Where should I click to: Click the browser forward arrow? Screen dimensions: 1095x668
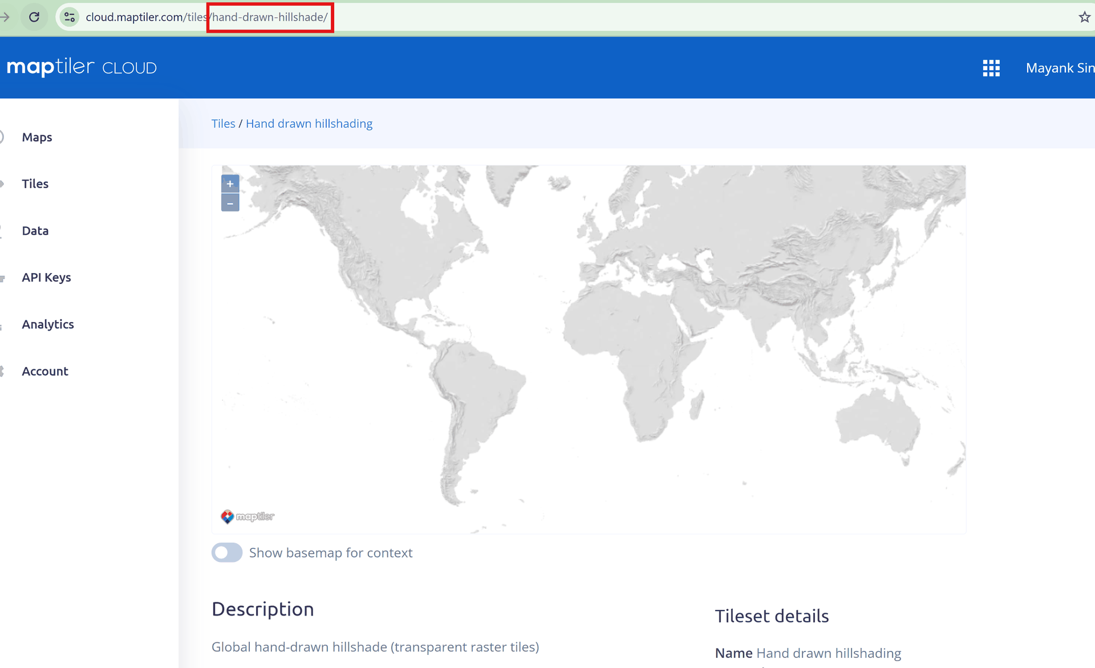coord(5,17)
